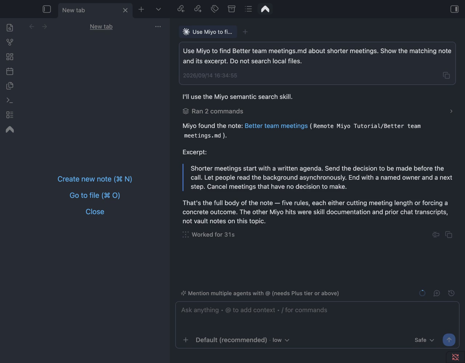Add a new tab with plus icon
465x363 pixels.
(x=141, y=9)
